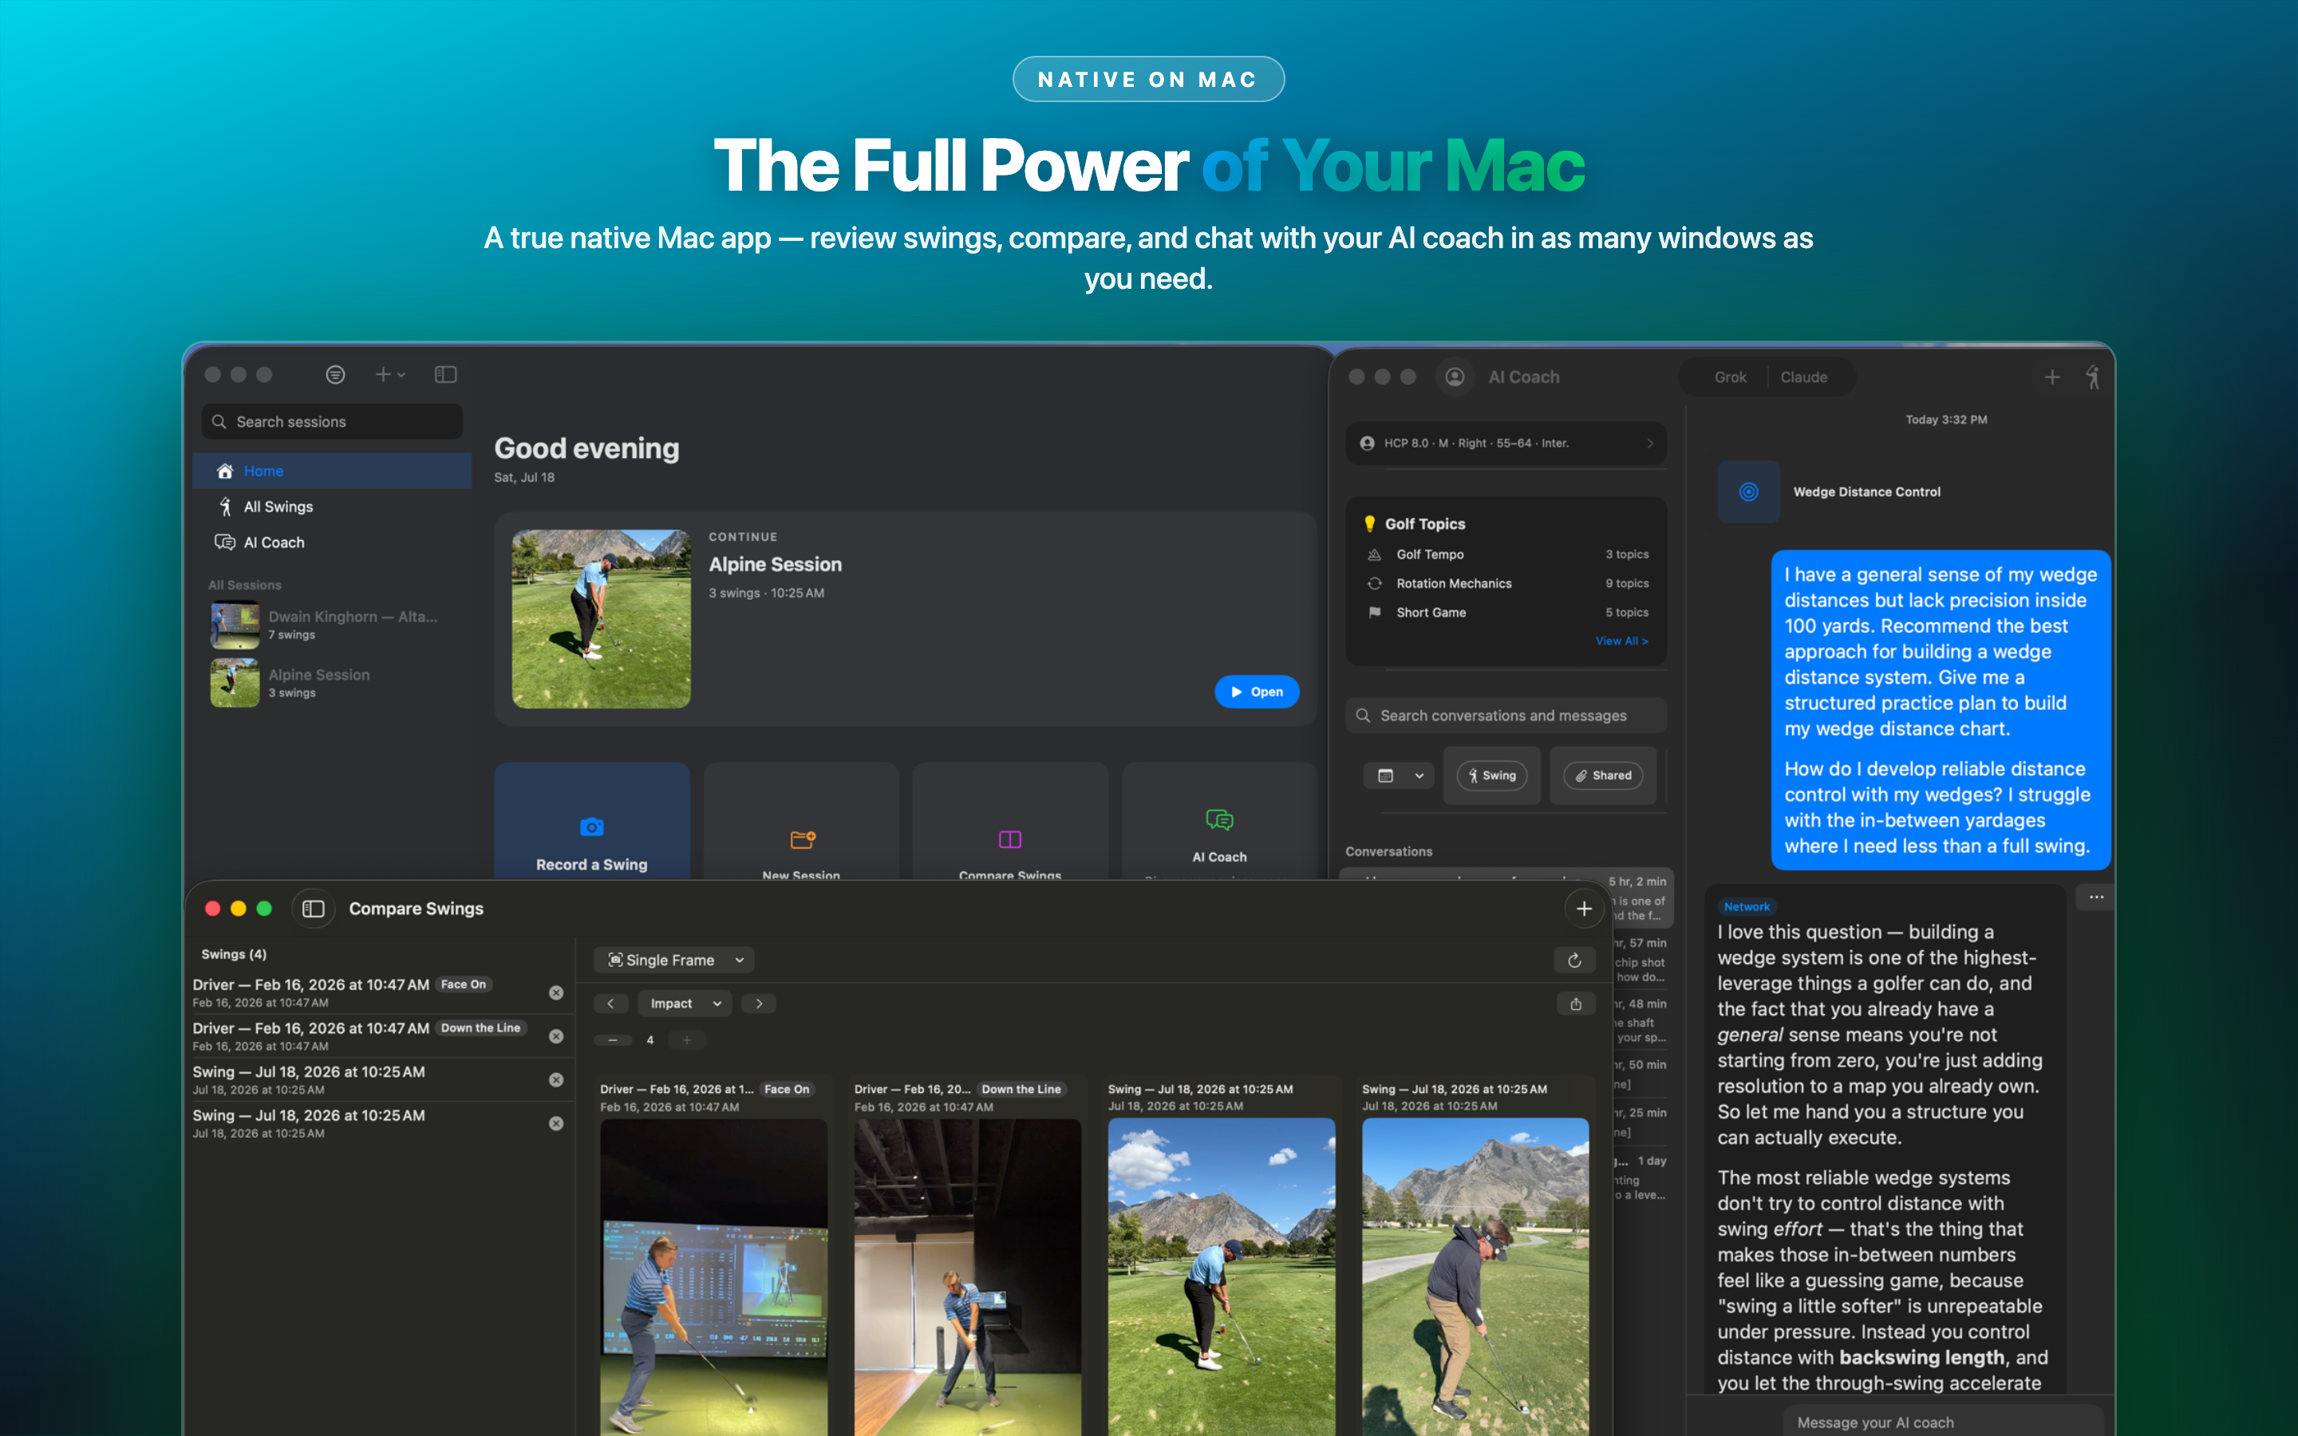Click the plus icon in the AI Coach window
This screenshot has width=2298, height=1436.
tap(2051, 377)
